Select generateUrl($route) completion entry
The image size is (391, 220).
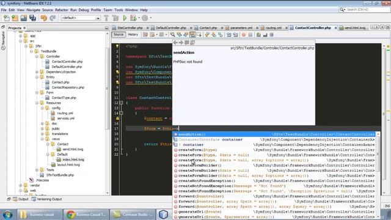(274, 212)
